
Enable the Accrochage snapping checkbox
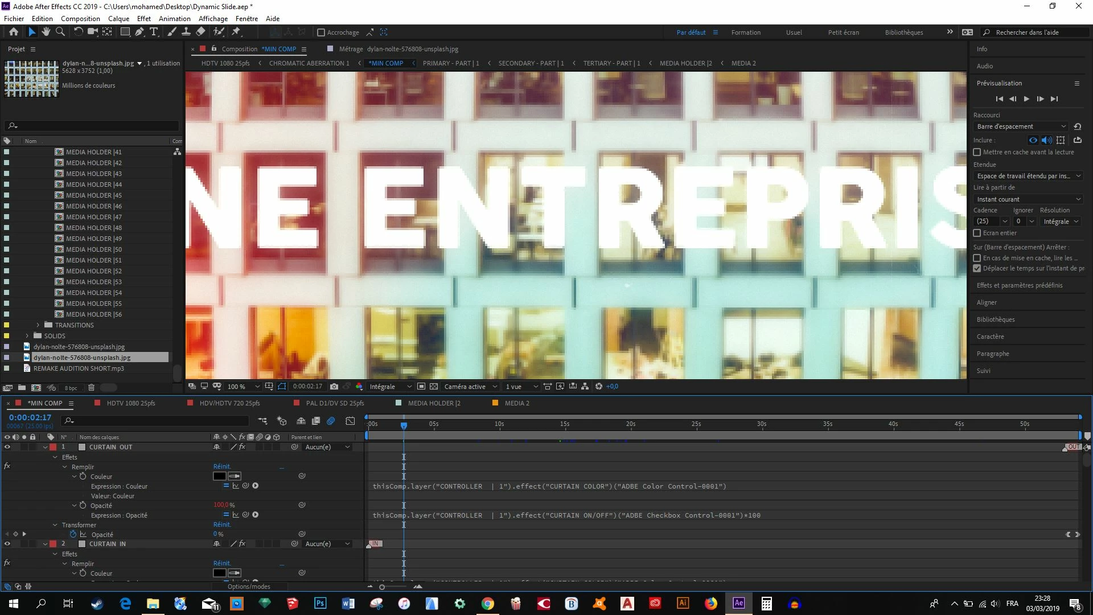click(321, 32)
